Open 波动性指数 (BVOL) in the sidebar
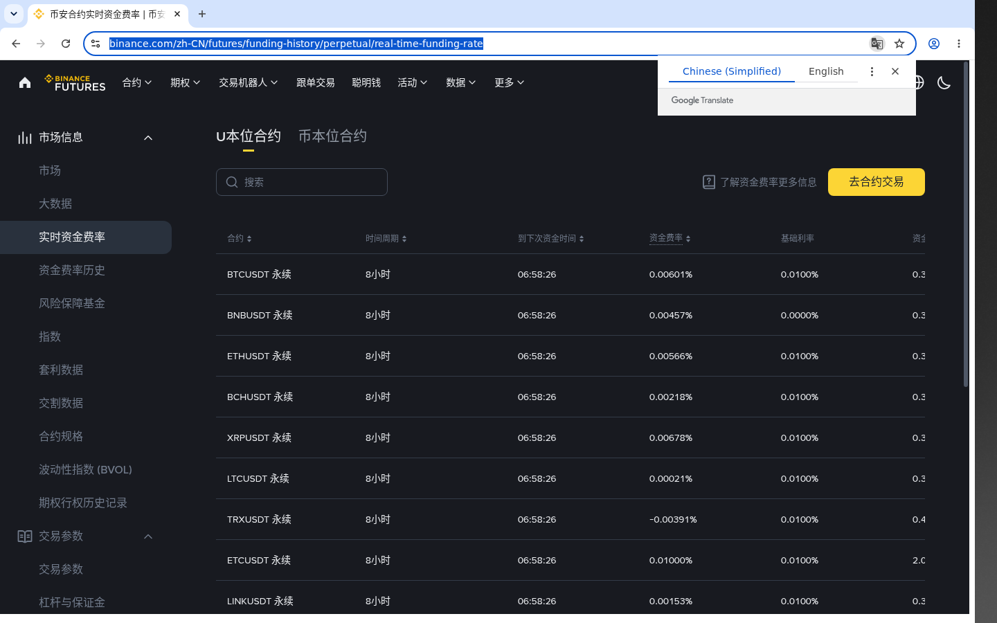The height and width of the screenshot is (623, 997). (x=86, y=469)
